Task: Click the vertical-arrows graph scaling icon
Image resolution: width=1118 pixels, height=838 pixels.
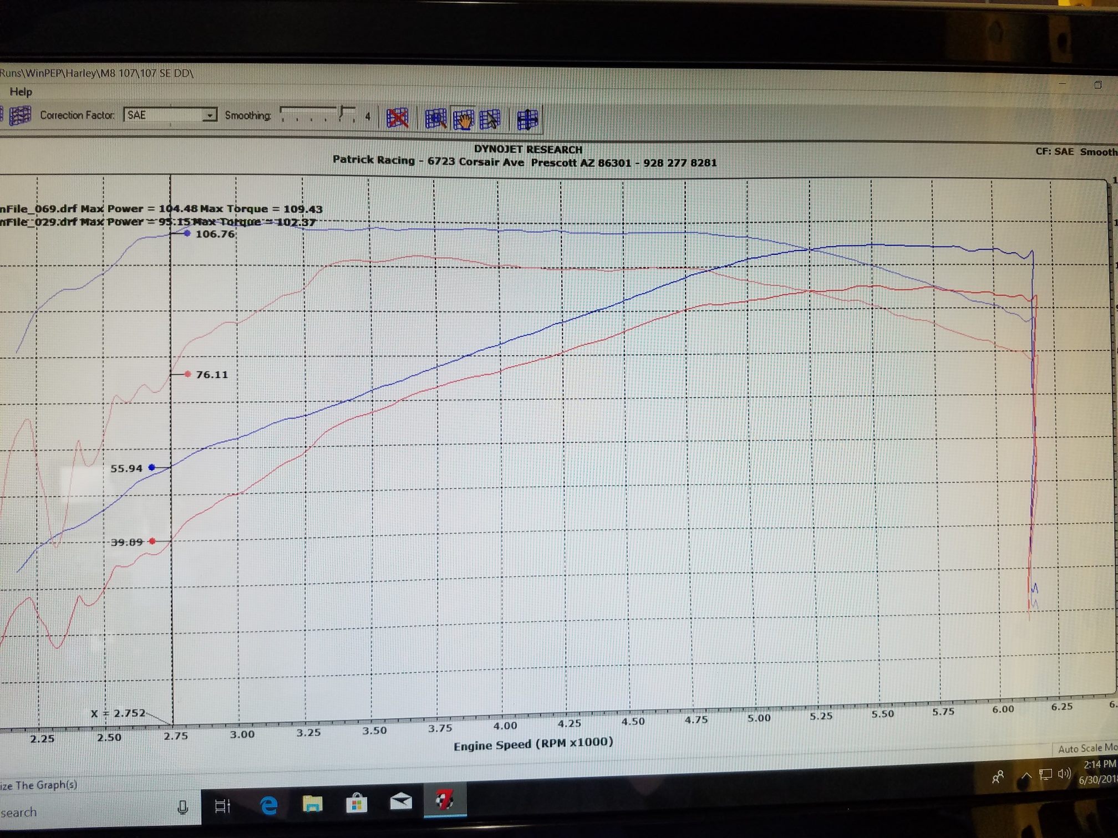Action: (x=527, y=120)
